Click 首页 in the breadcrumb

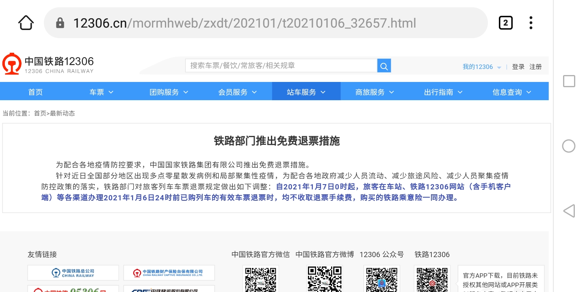coord(40,114)
